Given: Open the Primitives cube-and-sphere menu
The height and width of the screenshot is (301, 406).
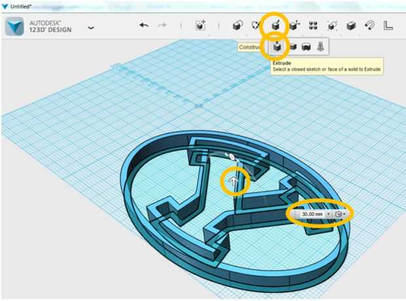Looking at the screenshot, I should 238,26.
